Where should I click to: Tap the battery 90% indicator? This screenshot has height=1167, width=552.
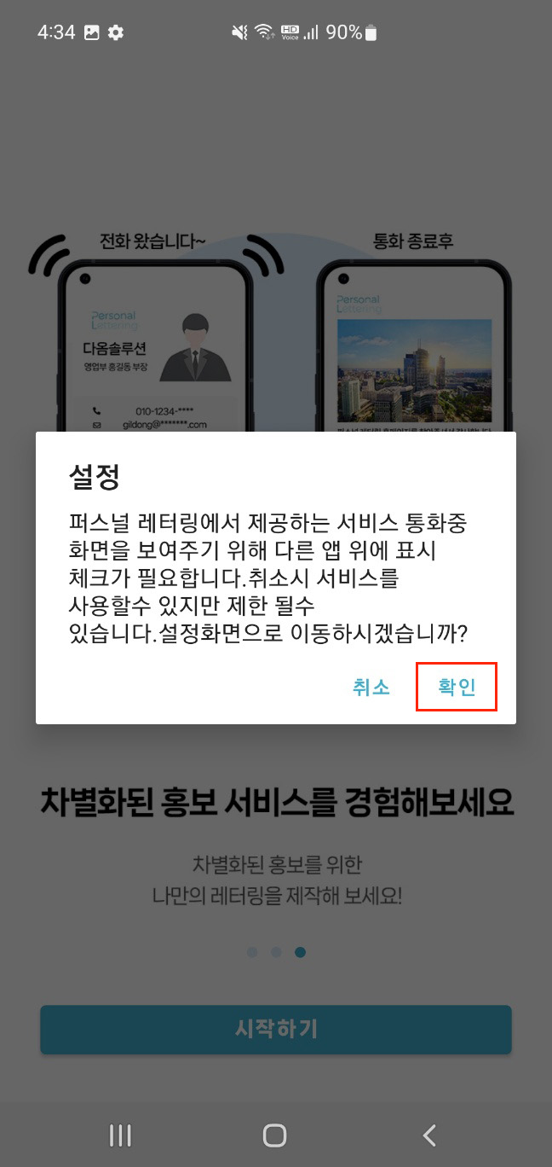tap(351, 32)
